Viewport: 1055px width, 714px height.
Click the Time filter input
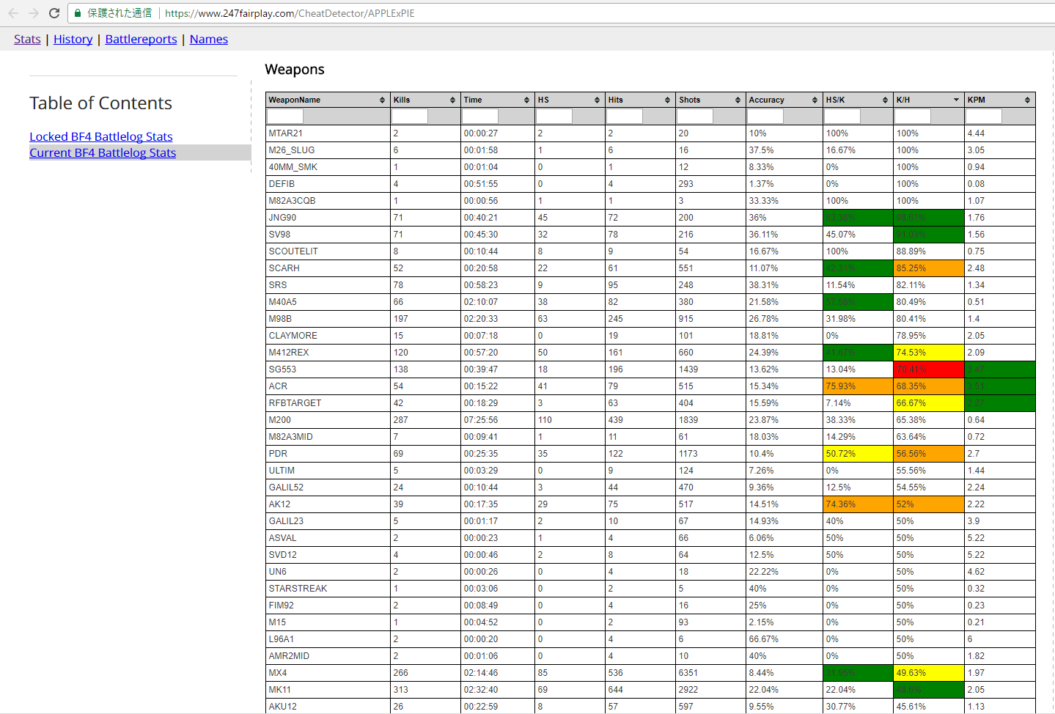point(480,116)
